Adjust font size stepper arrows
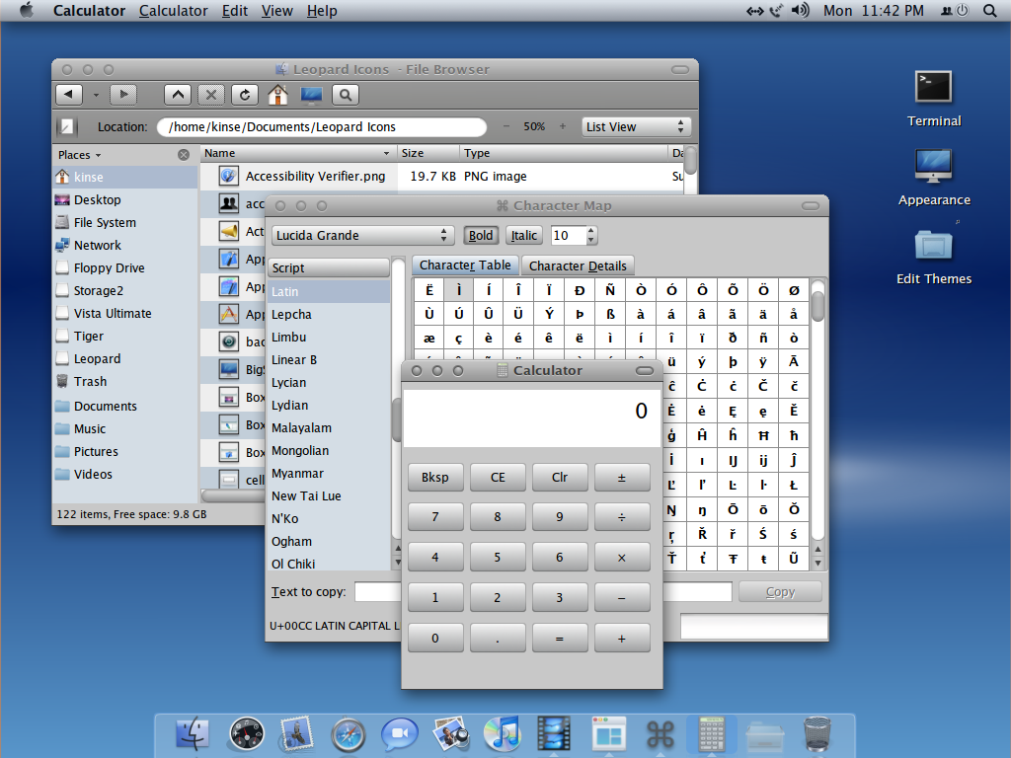 tap(591, 235)
